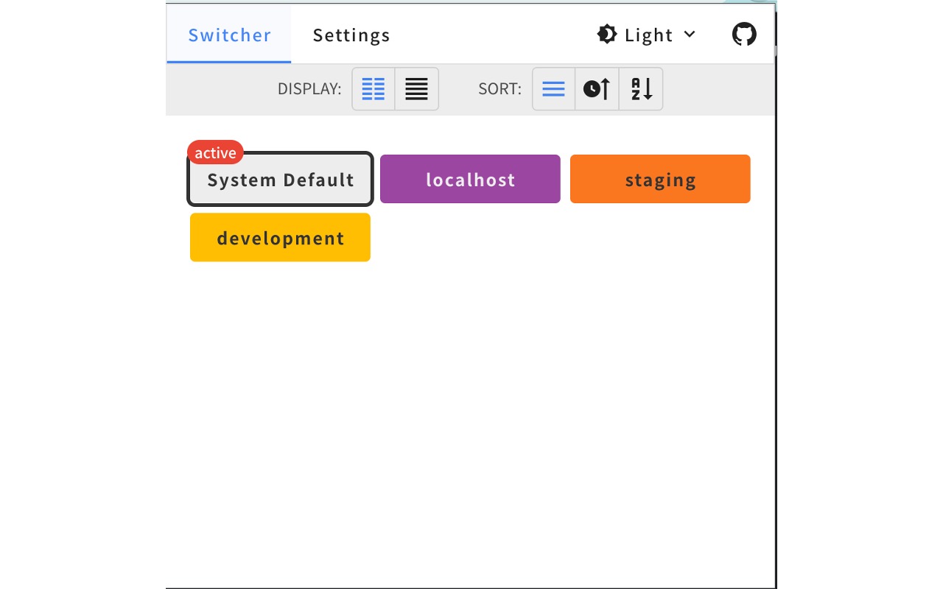Switch display to single-column list view
Screen dimensions: 943x589
tap(416, 89)
